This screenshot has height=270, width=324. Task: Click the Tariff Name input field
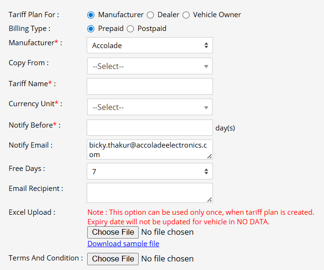click(150, 87)
